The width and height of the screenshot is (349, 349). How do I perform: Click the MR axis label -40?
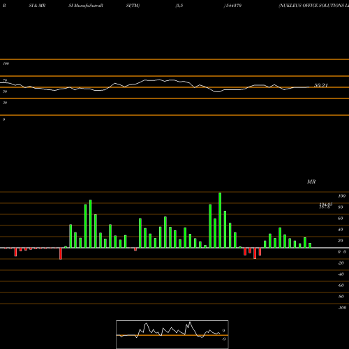[341, 274]
